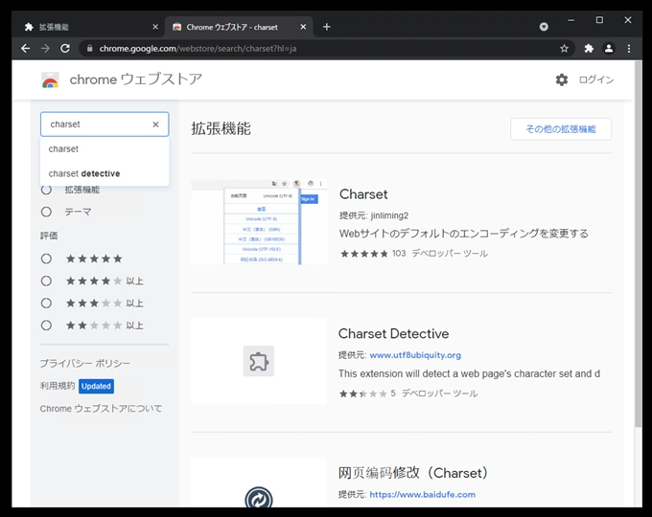Screen dimensions: 652x517
Task: Select the 拡張機能 radio filter
Action: (x=46, y=190)
